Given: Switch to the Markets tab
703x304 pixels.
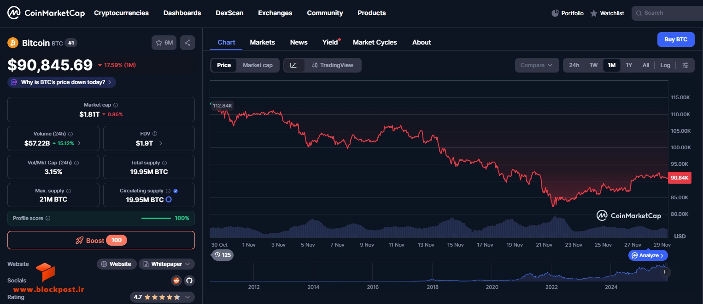Looking at the screenshot, I should (x=262, y=42).
